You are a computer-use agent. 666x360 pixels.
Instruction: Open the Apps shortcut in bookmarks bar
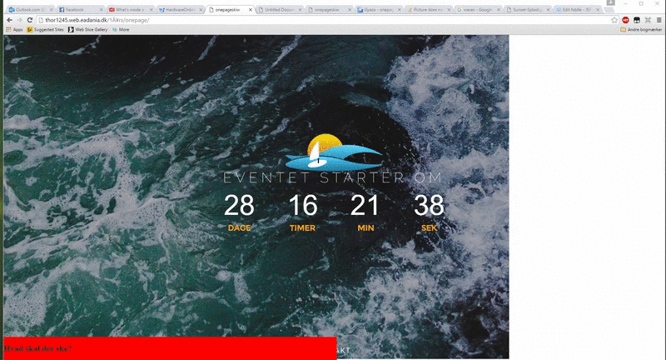tap(14, 30)
